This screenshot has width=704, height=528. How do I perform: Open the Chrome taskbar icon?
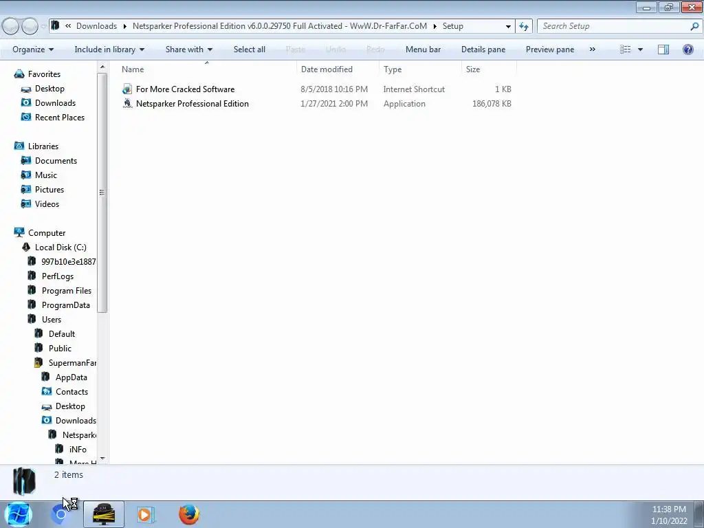(x=60, y=514)
